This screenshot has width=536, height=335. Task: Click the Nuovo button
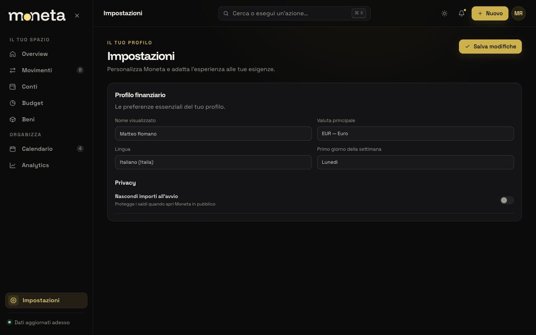pyautogui.click(x=490, y=13)
